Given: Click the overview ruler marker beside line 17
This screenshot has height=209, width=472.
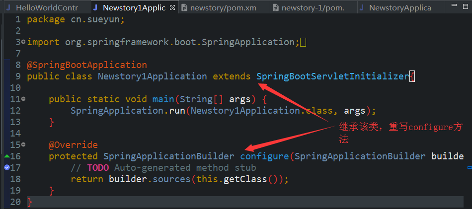Looking at the screenshot, I should [x=470, y=166].
